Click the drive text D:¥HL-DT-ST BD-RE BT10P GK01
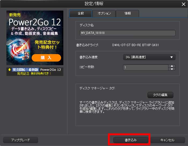 135,45
